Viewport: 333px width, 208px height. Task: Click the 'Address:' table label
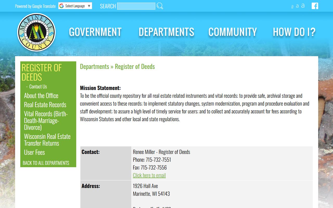point(91,186)
